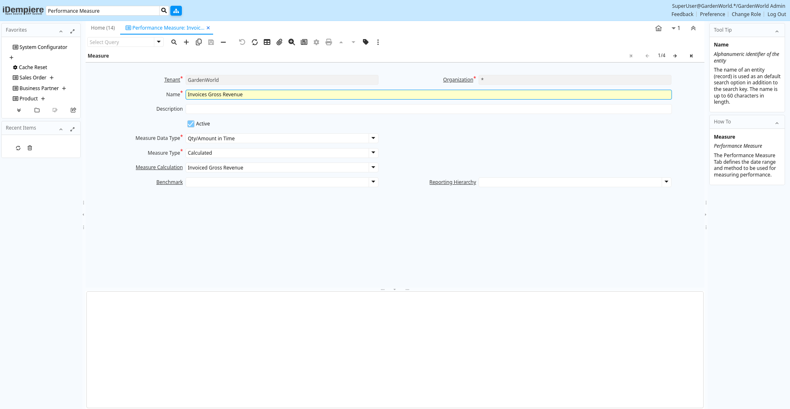The height and width of the screenshot is (409, 790).
Task: Click the Refresh icon in the toolbar
Action: coord(255,42)
